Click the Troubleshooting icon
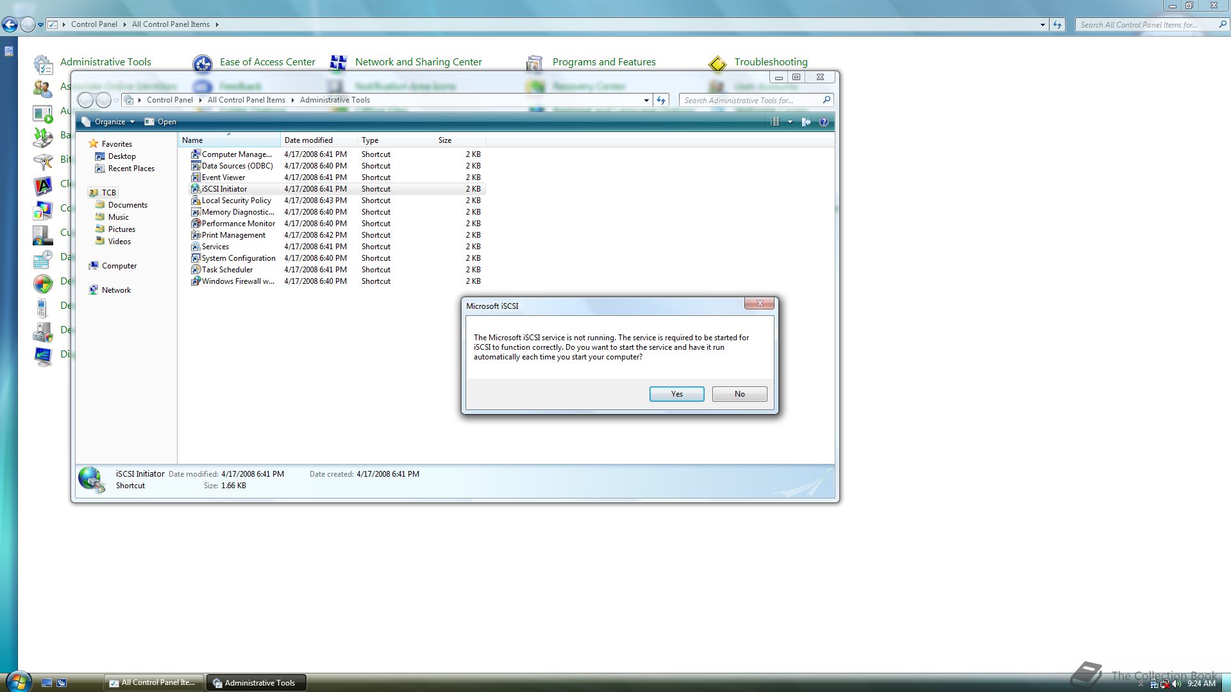Screen dimensions: 1231x692 click(717, 63)
